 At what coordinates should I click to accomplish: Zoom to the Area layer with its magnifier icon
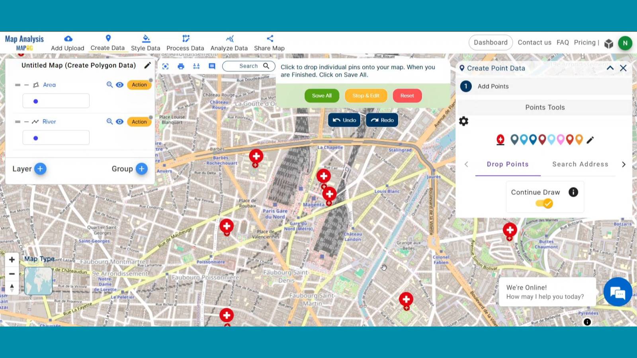[109, 85]
